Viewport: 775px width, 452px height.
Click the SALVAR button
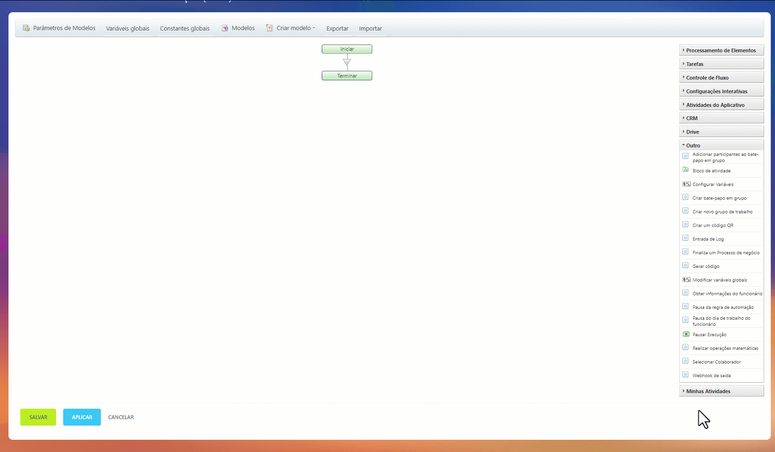point(38,417)
